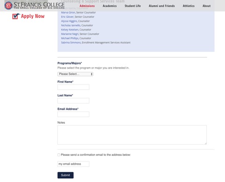
Task: Click "Enrollment Management Services Assistant" text
Action: coord(106,42)
